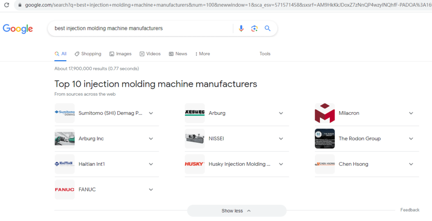432x221 pixels.
Task: Select The Rodon Group name text
Action: (359, 138)
